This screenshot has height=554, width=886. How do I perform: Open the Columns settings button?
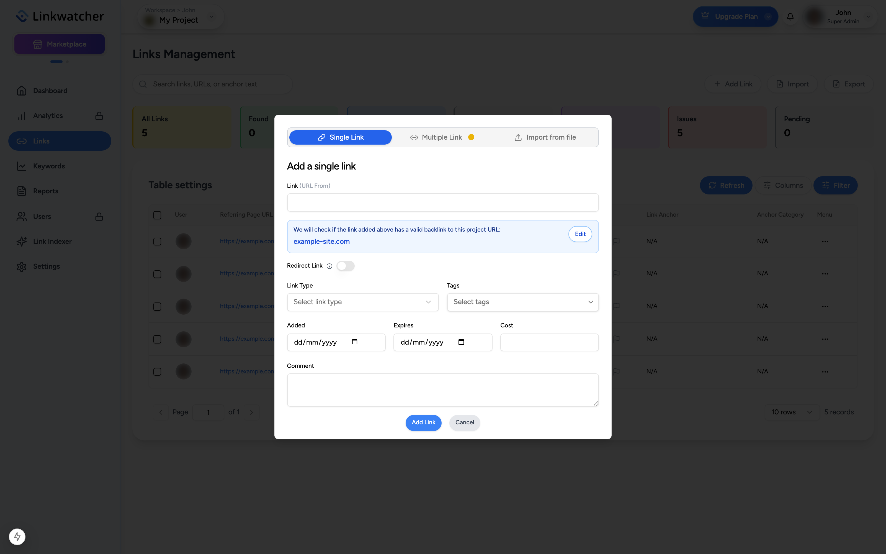(x=783, y=185)
